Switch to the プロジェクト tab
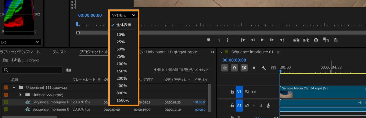 (94, 52)
